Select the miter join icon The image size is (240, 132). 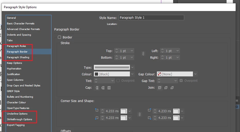click(x=160, y=88)
